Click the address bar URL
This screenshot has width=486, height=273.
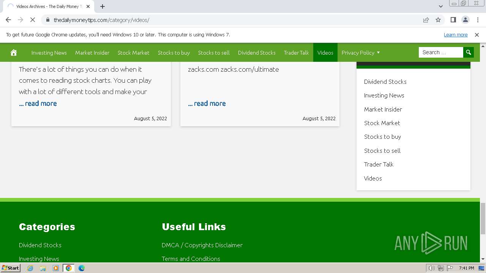pyautogui.click(x=101, y=20)
